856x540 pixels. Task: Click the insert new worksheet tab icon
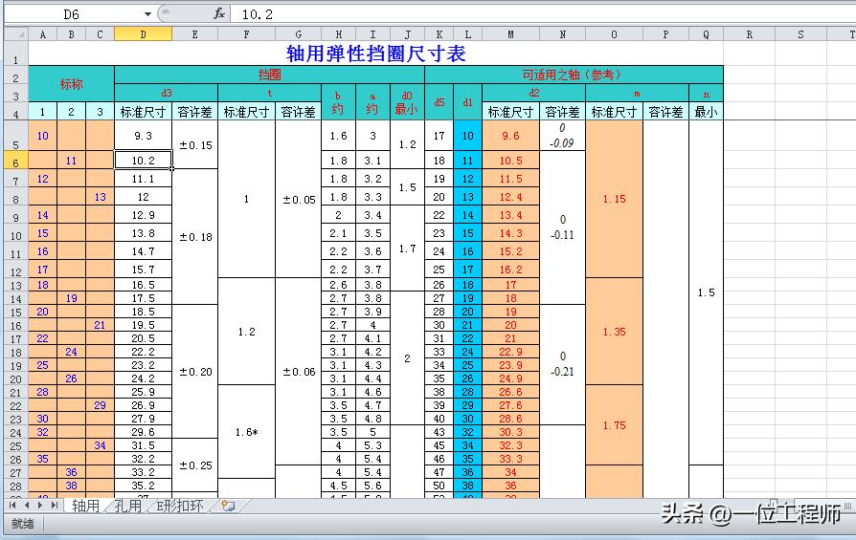[x=228, y=506]
